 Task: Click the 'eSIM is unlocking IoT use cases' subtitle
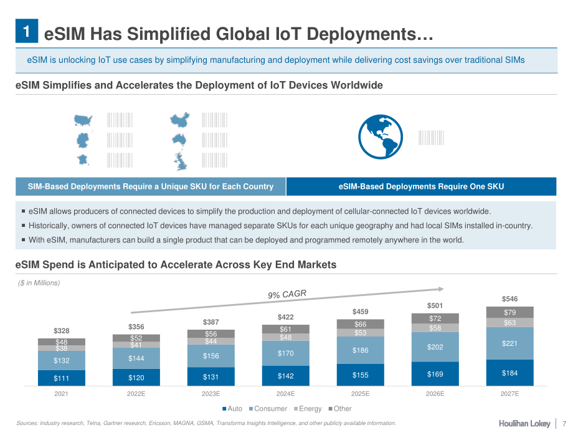276,60
